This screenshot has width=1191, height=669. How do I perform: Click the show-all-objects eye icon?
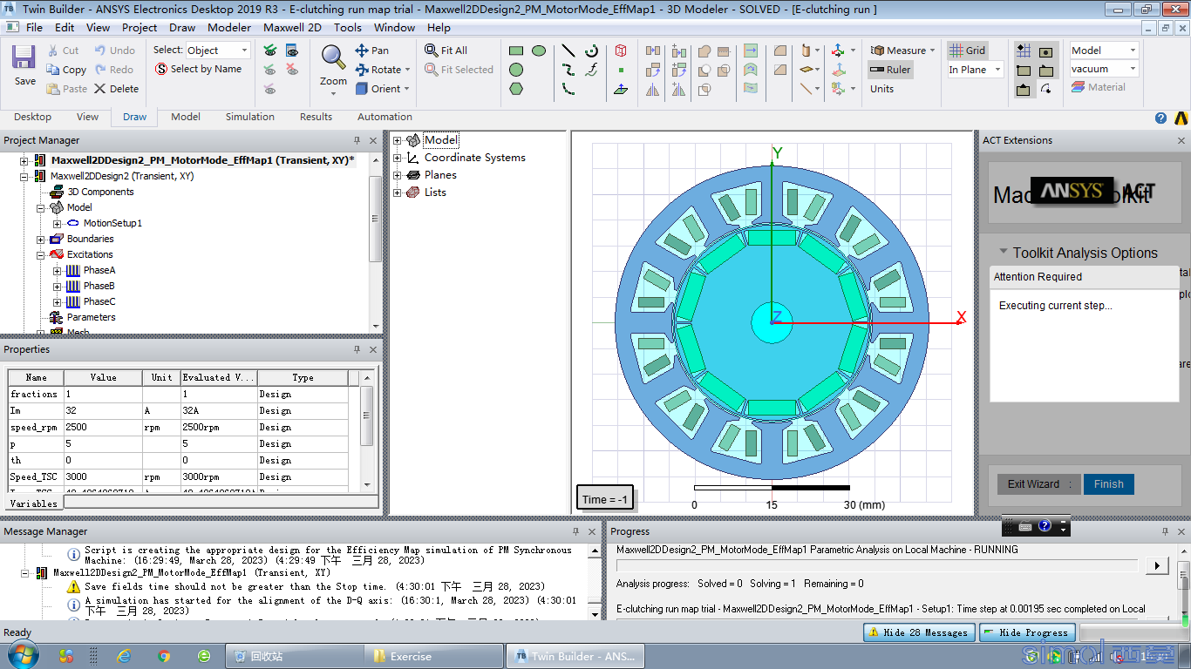(270, 51)
